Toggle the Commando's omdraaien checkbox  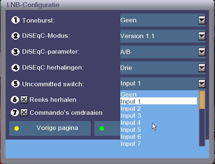pos(24,113)
